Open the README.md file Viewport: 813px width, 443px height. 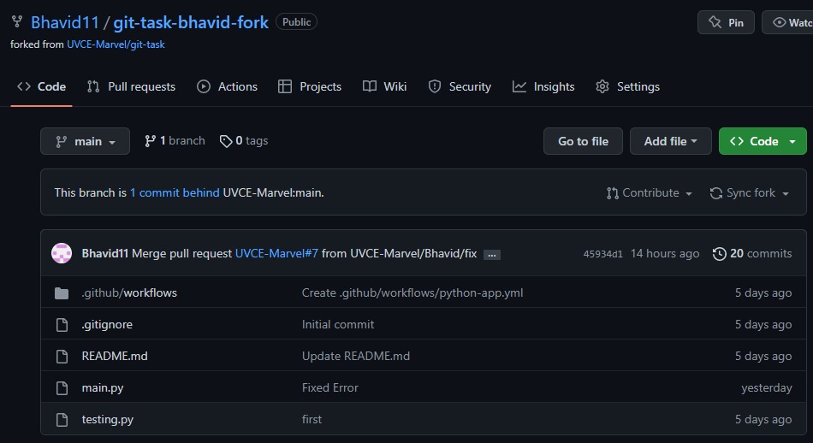tap(115, 356)
